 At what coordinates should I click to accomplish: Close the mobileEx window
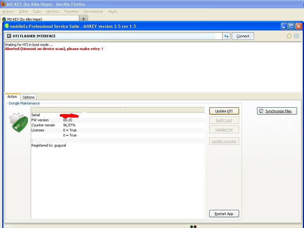pos(299,26)
